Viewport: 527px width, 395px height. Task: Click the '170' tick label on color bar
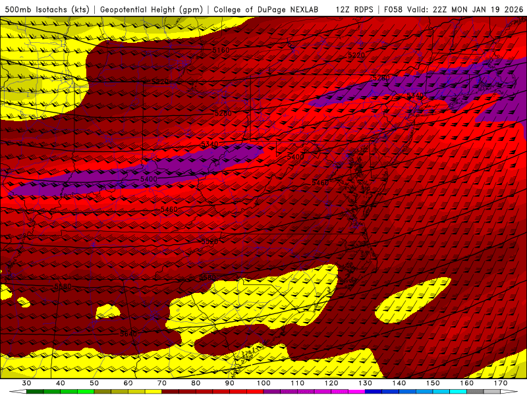(x=501, y=382)
